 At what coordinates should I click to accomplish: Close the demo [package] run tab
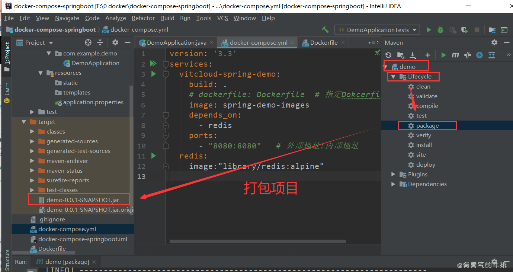94,262
